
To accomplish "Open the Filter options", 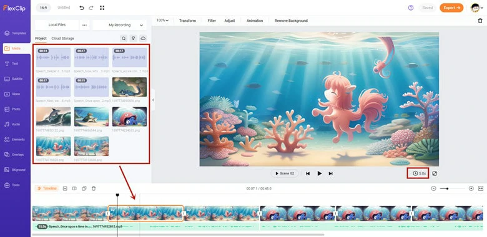I will point(212,21).
